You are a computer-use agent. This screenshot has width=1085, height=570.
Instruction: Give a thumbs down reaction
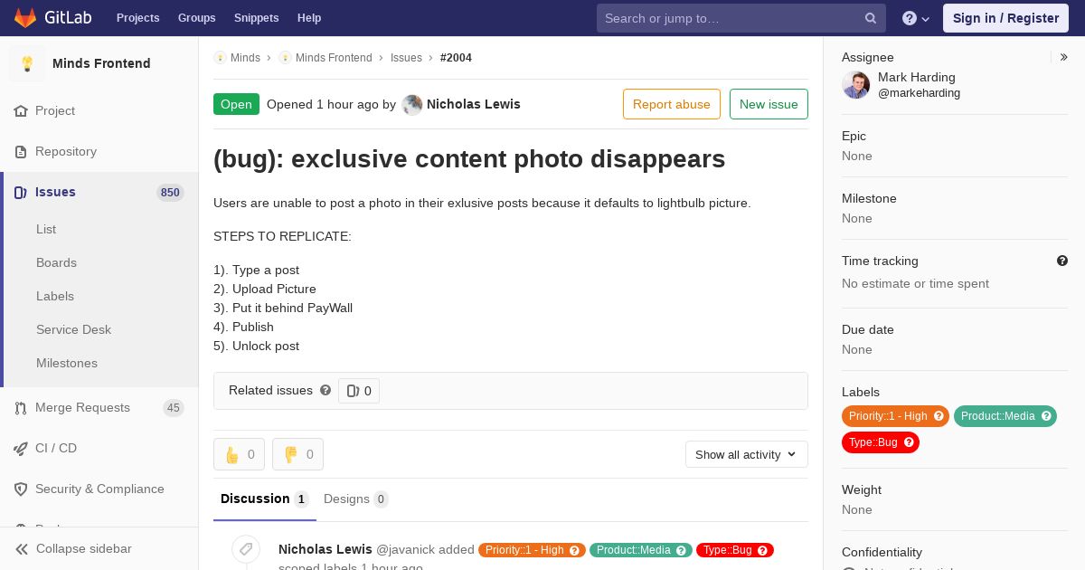pyautogui.click(x=297, y=454)
